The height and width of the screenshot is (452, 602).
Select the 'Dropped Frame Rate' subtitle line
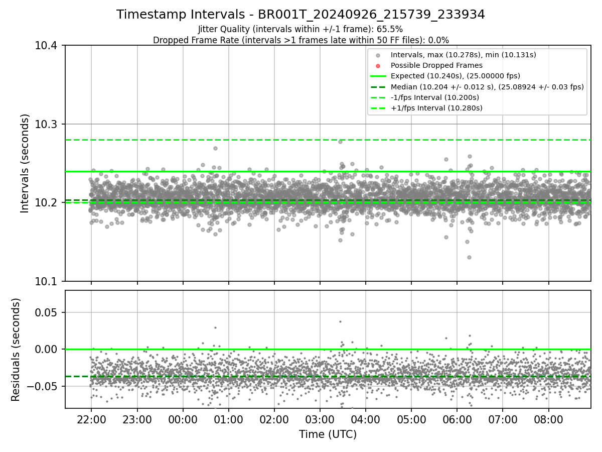coord(300,40)
